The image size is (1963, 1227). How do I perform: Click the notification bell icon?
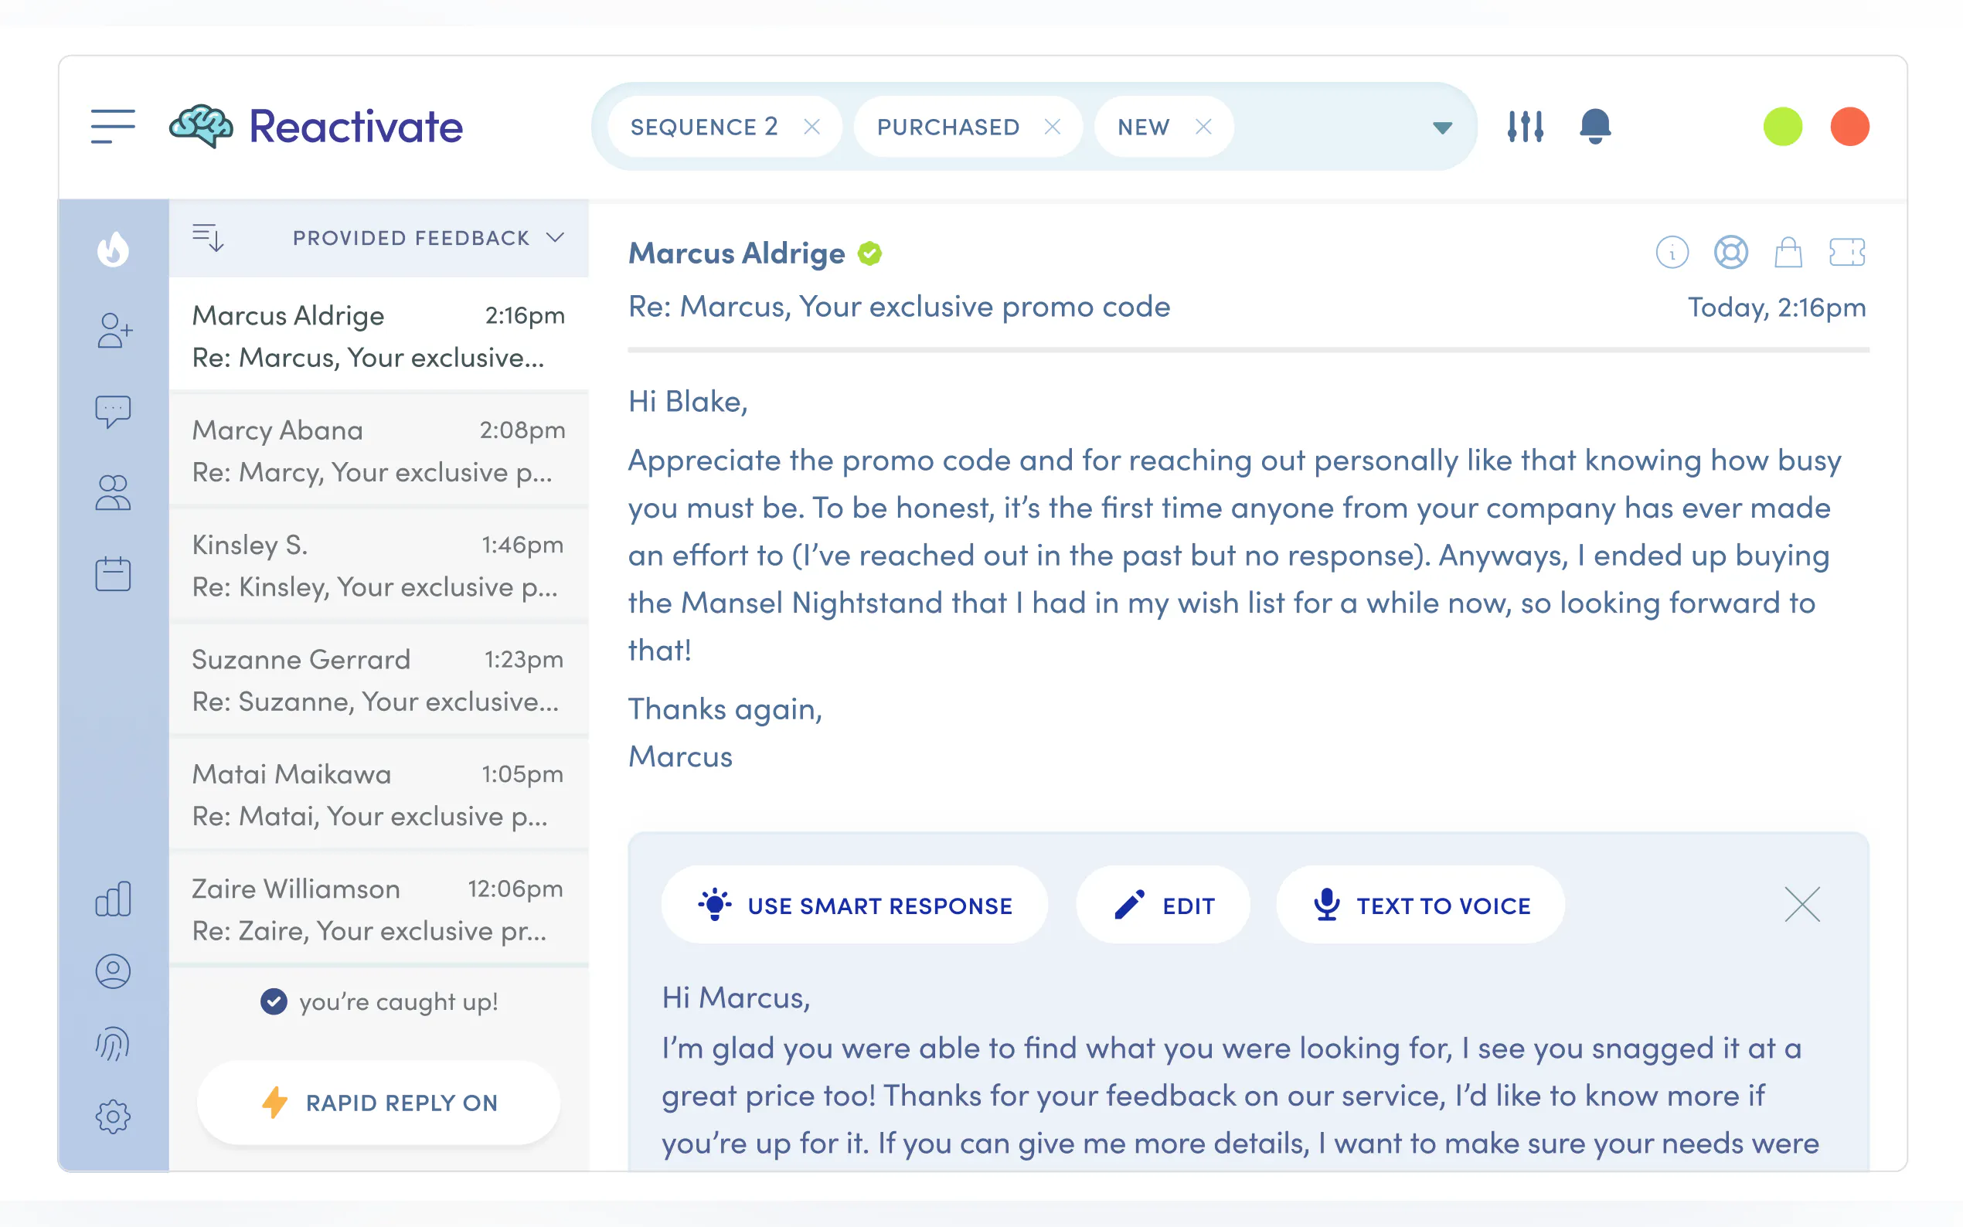tap(1594, 127)
